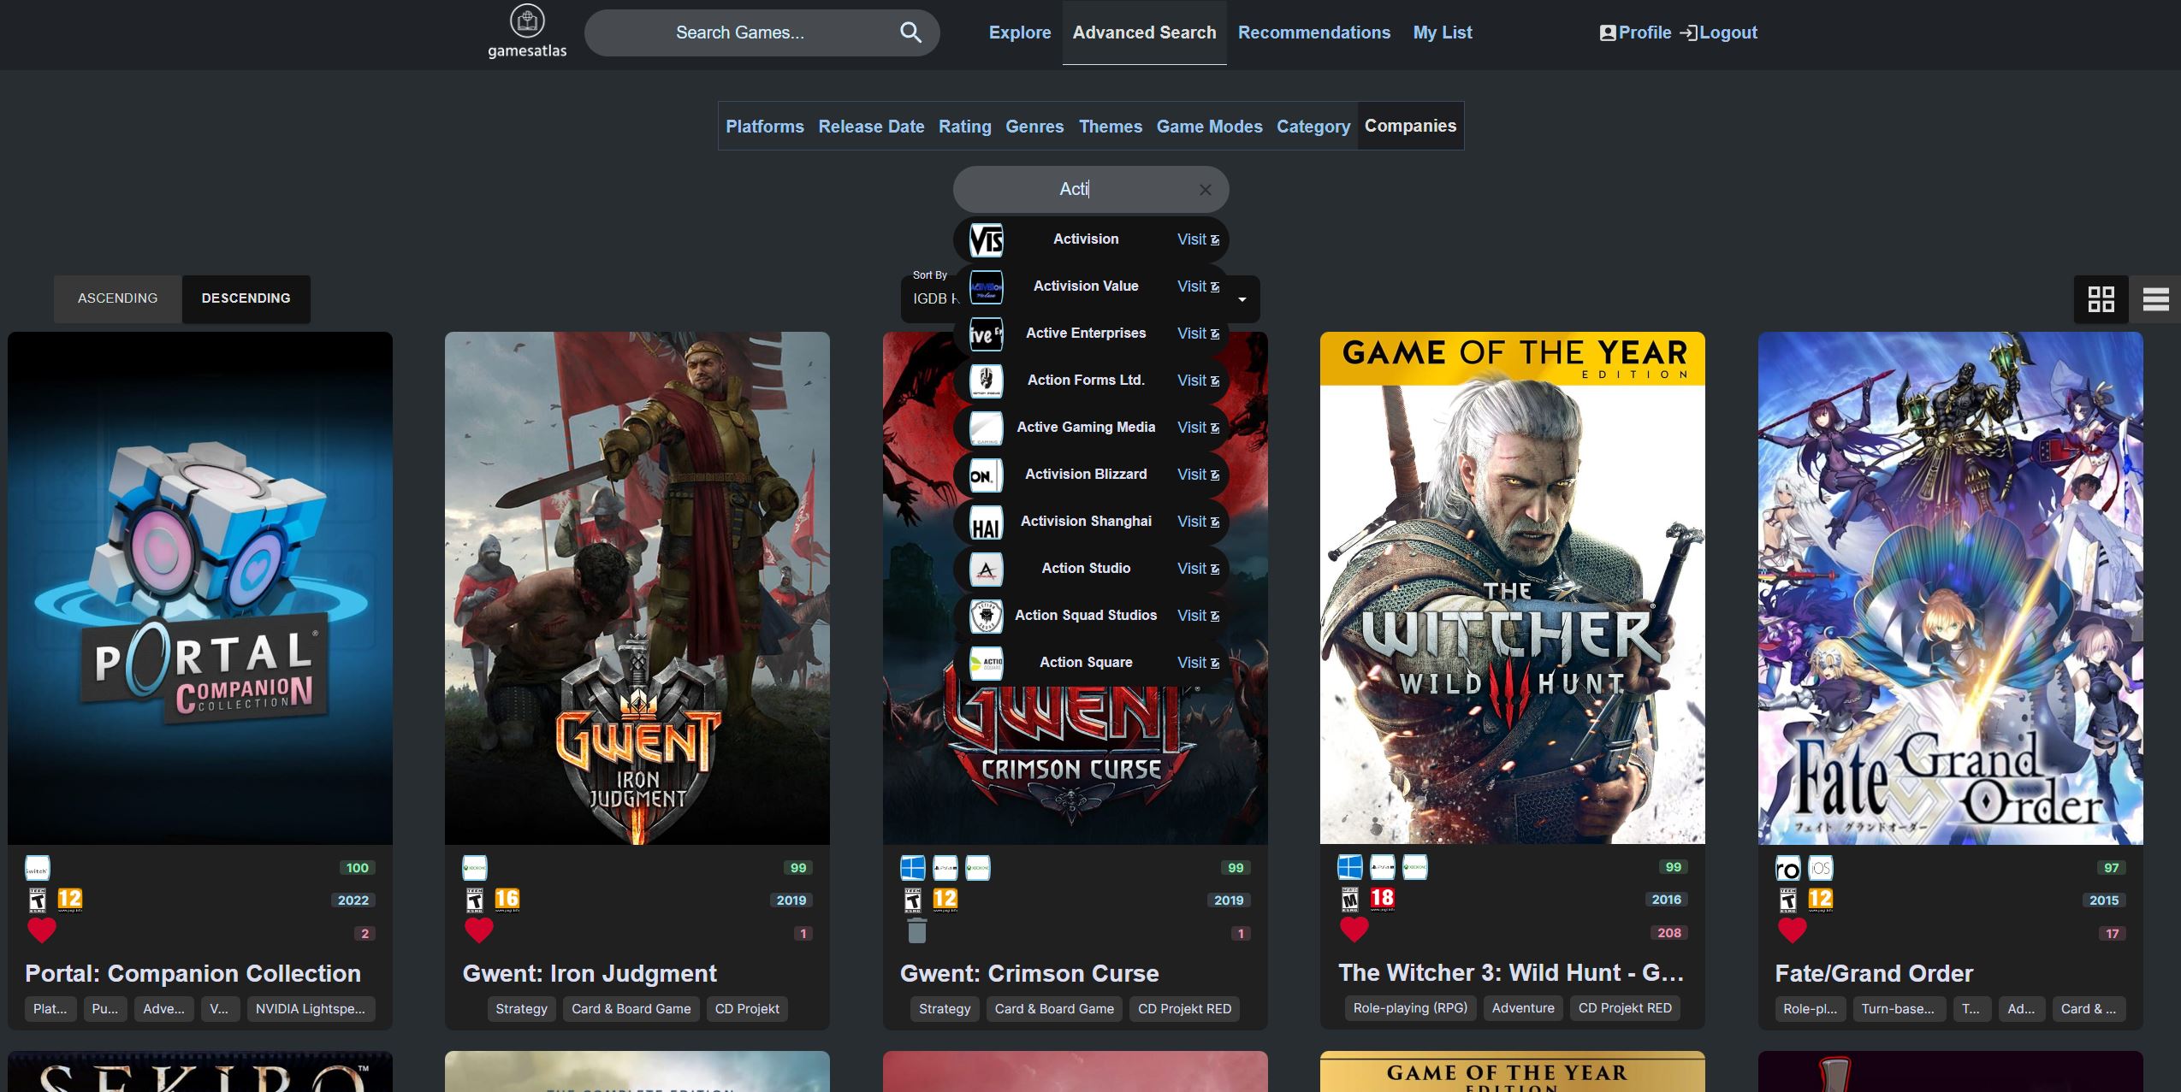Screen dimensions: 2181x1092
Task: Clear the company search with X
Action: 1205,190
